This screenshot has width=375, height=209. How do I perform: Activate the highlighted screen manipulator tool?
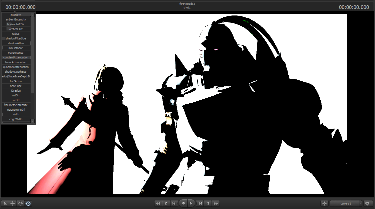point(28,204)
